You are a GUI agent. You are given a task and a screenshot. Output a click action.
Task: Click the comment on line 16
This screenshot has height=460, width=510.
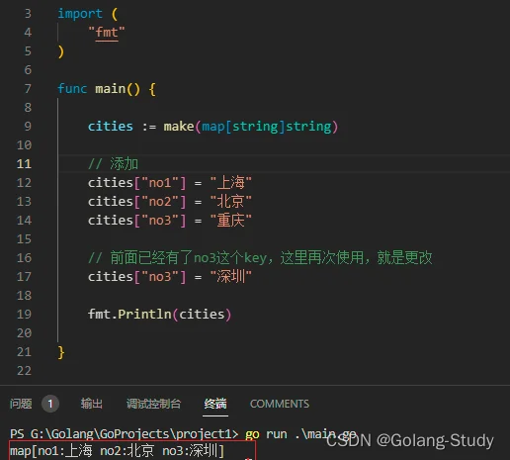tap(260, 258)
